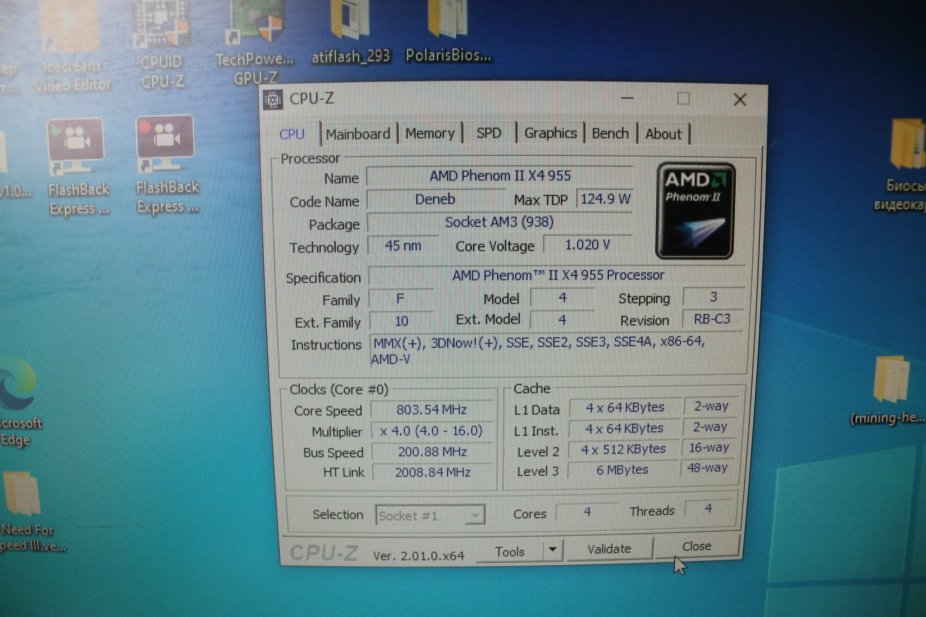
Task: Switch to the Memory tab
Action: 430,134
